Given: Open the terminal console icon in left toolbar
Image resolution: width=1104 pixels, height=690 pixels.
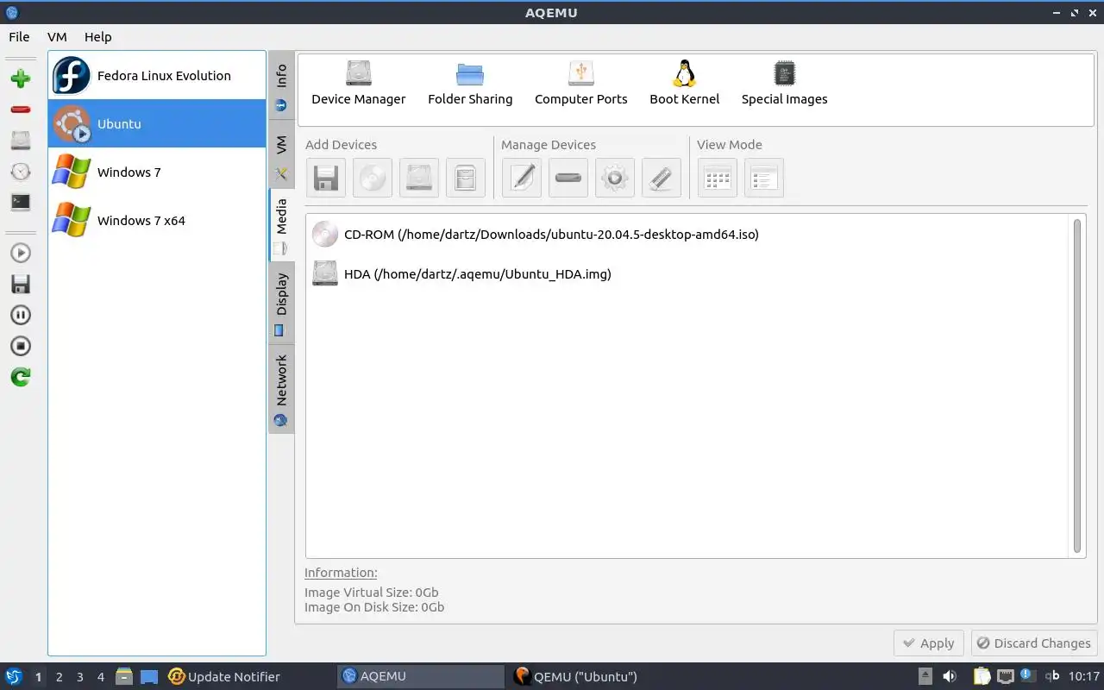Looking at the screenshot, I should coord(21,203).
